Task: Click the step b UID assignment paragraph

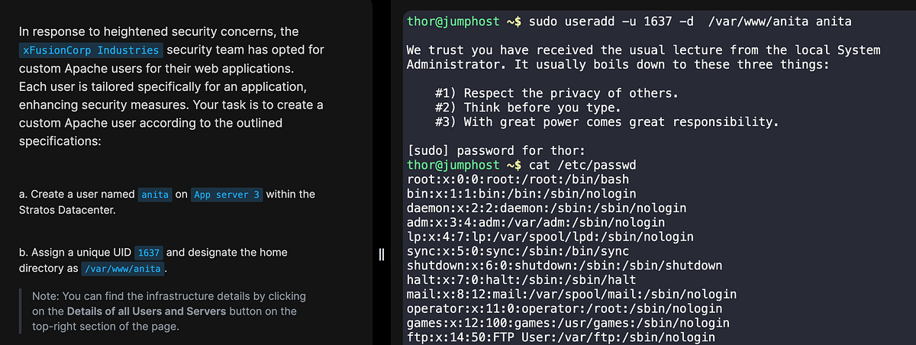Action: coord(154,261)
